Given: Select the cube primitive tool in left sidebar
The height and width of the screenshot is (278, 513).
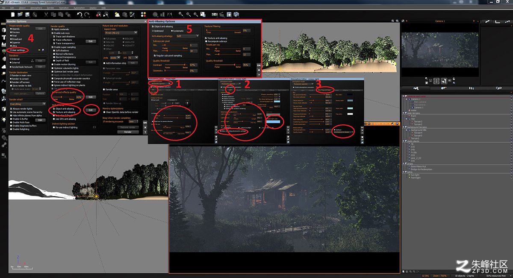Looking at the screenshot, I should [4, 30].
